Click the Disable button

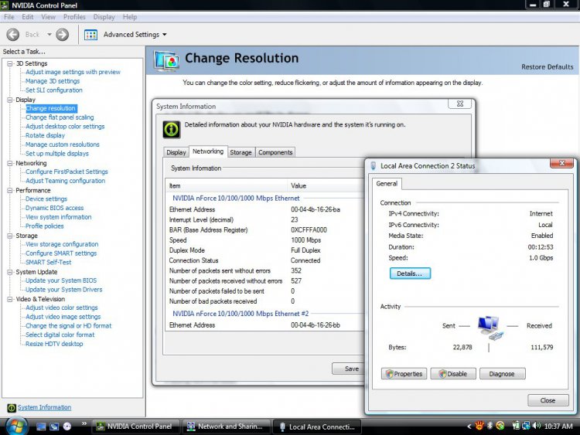point(453,374)
